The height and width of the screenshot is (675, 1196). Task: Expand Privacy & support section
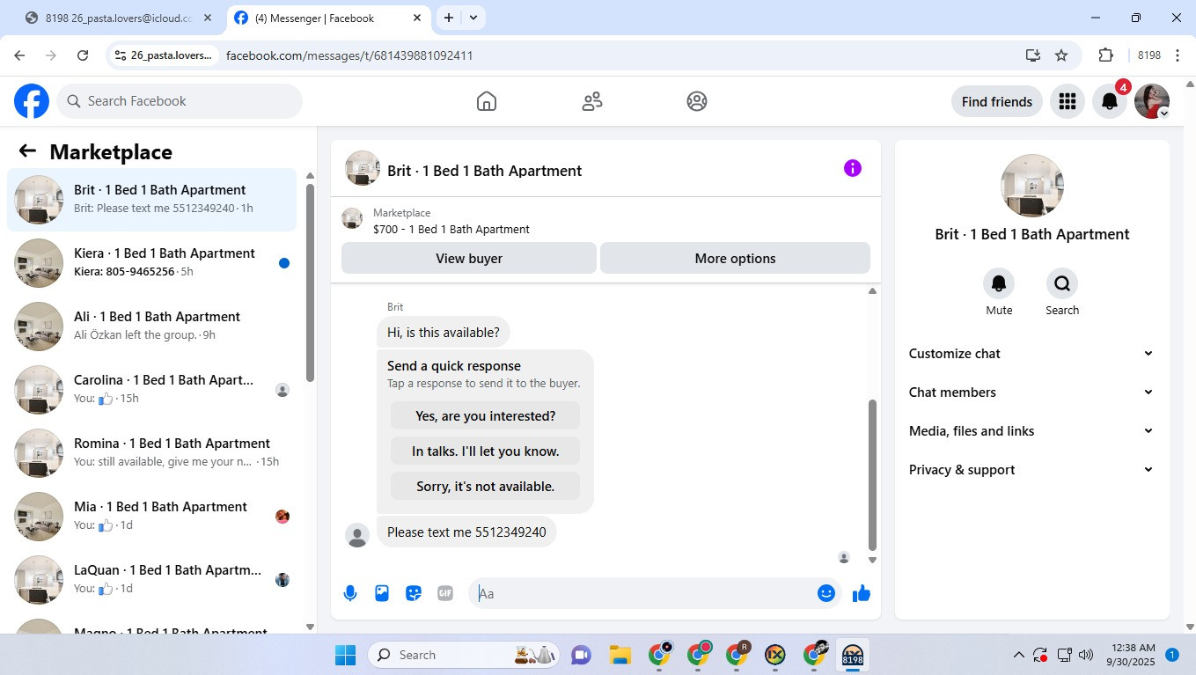(x=1031, y=470)
